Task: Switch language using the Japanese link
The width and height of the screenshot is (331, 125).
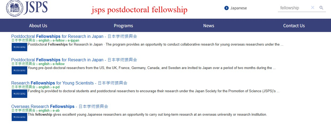Action: tap(239, 8)
